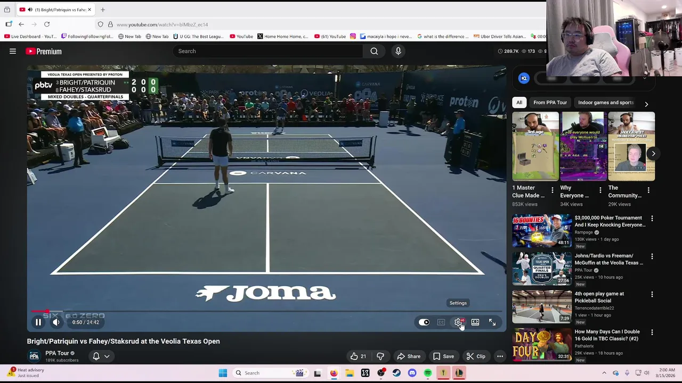
Task: Show more filter chips arrow
Action: point(646,104)
